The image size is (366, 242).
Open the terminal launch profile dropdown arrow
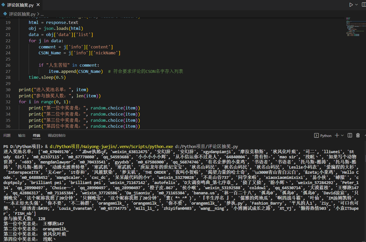[342, 135]
